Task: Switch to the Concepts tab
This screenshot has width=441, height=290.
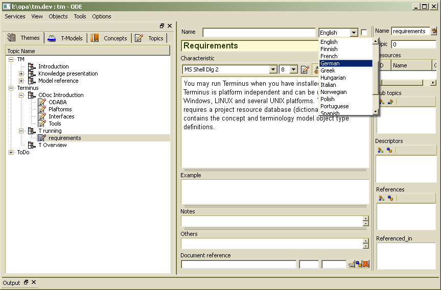Action: pos(109,38)
